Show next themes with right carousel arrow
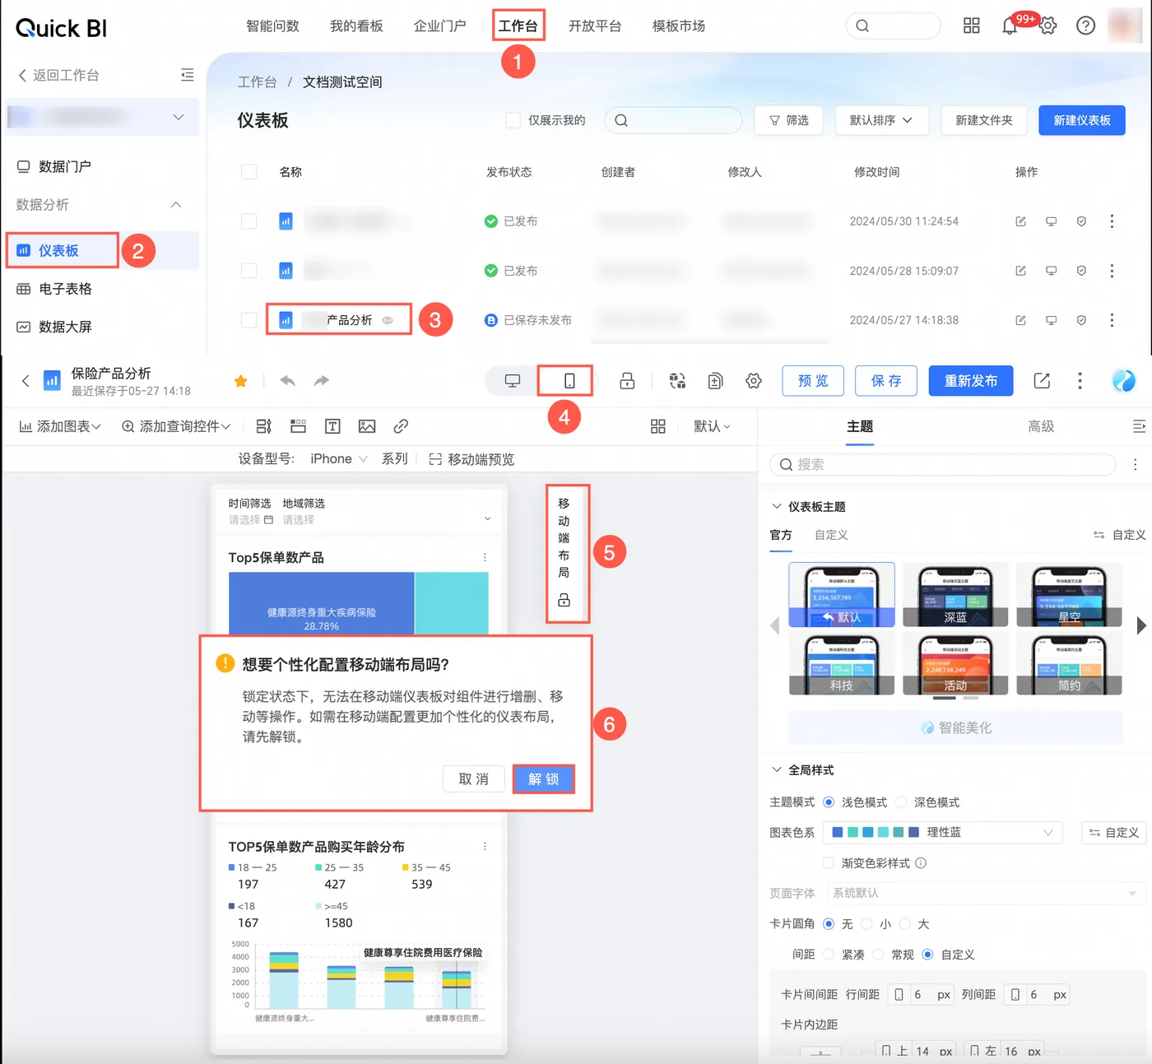Viewport: 1152px width, 1064px height. coord(1140,625)
